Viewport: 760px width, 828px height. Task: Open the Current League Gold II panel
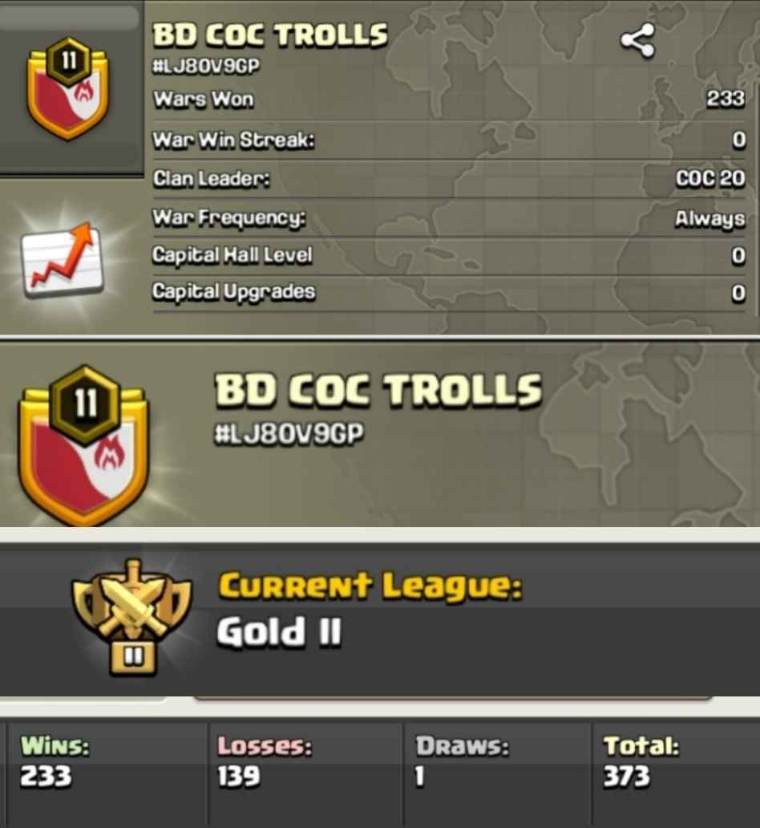(x=380, y=619)
